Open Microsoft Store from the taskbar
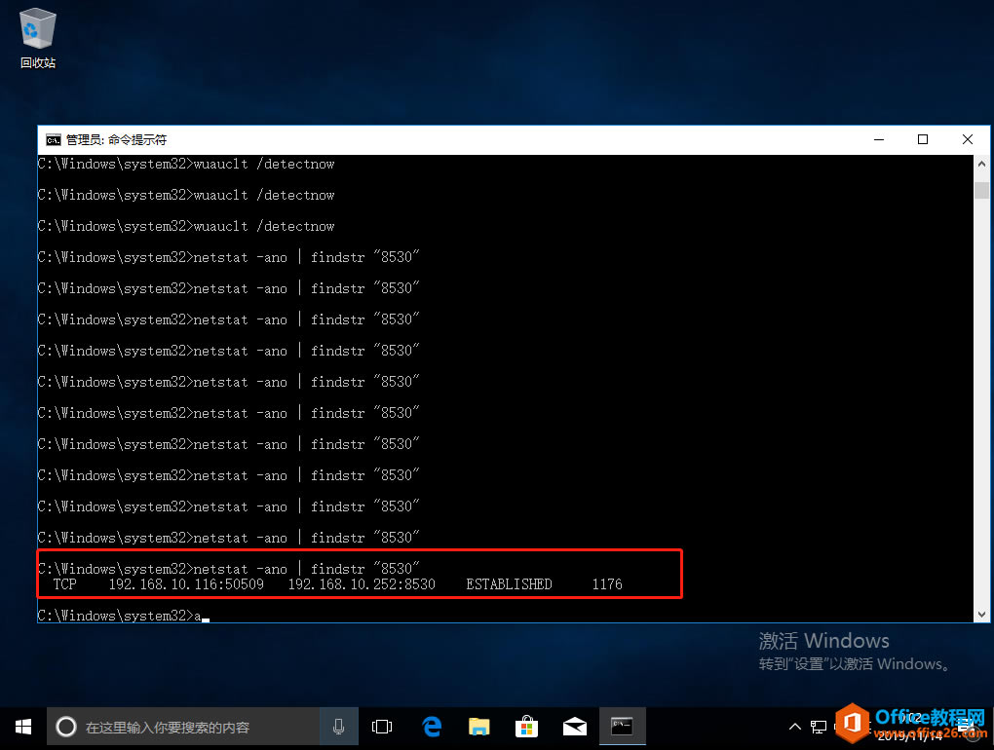The height and width of the screenshot is (750, 994). [527, 728]
